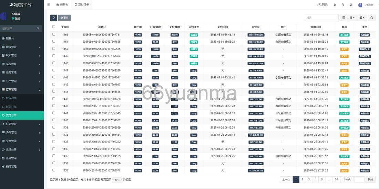Focus the table 搜索 input field

(321, 18)
